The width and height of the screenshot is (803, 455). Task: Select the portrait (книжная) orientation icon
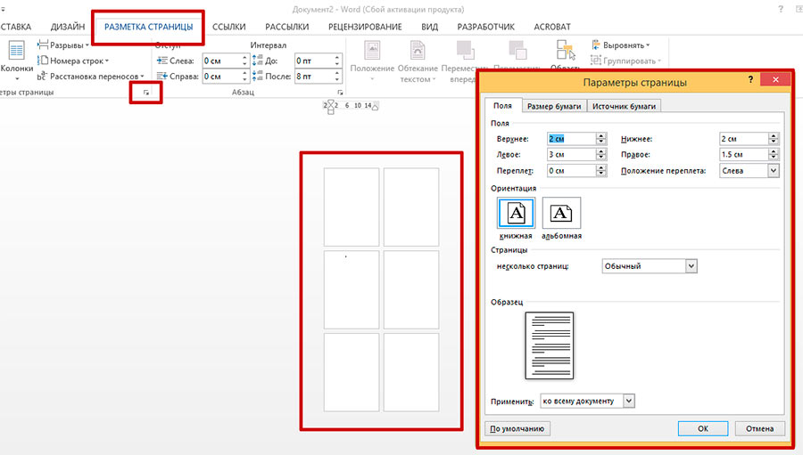click(516, 214)
